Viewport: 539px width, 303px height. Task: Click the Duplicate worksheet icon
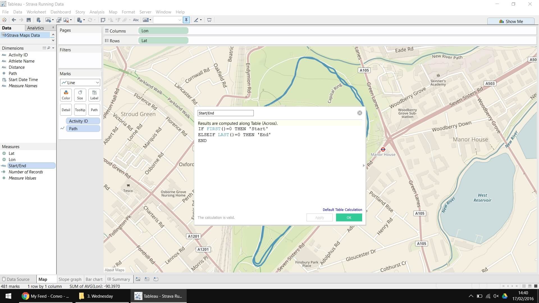pos(59,20)
